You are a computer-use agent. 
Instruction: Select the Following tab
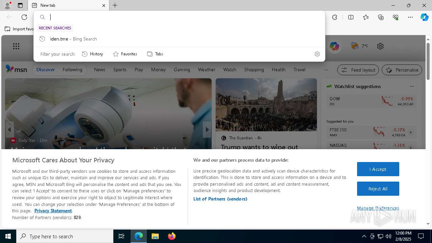tap(72, 70)
